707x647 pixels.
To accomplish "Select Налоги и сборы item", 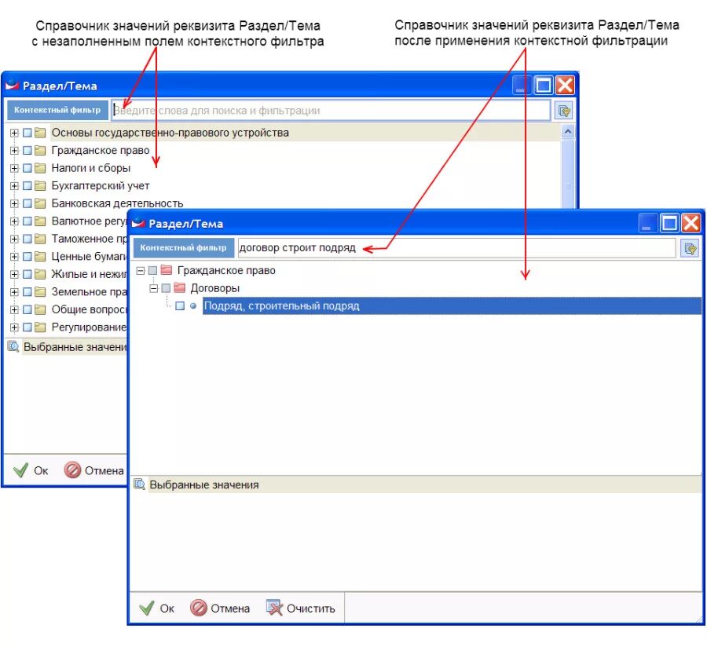I will tap(90, 168).
